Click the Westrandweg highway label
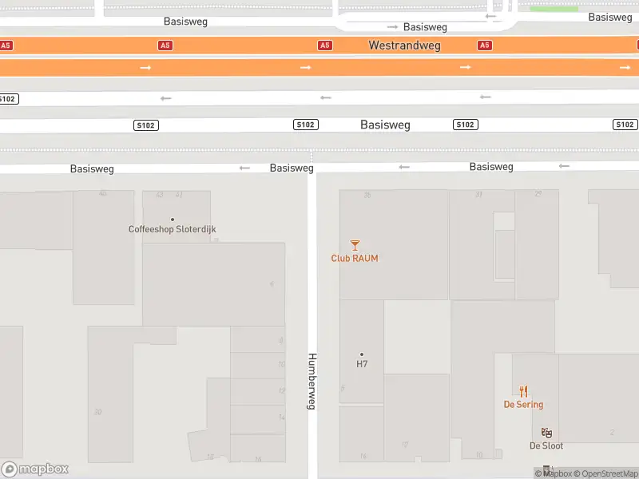This screenshot has height=479, width=639. point(404,46)
